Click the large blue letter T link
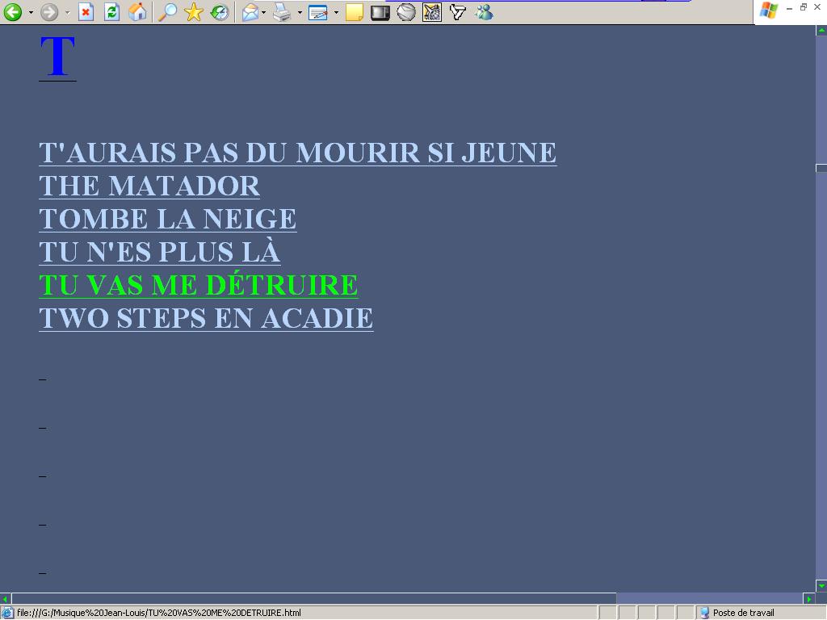 click(x=57, y=57)
